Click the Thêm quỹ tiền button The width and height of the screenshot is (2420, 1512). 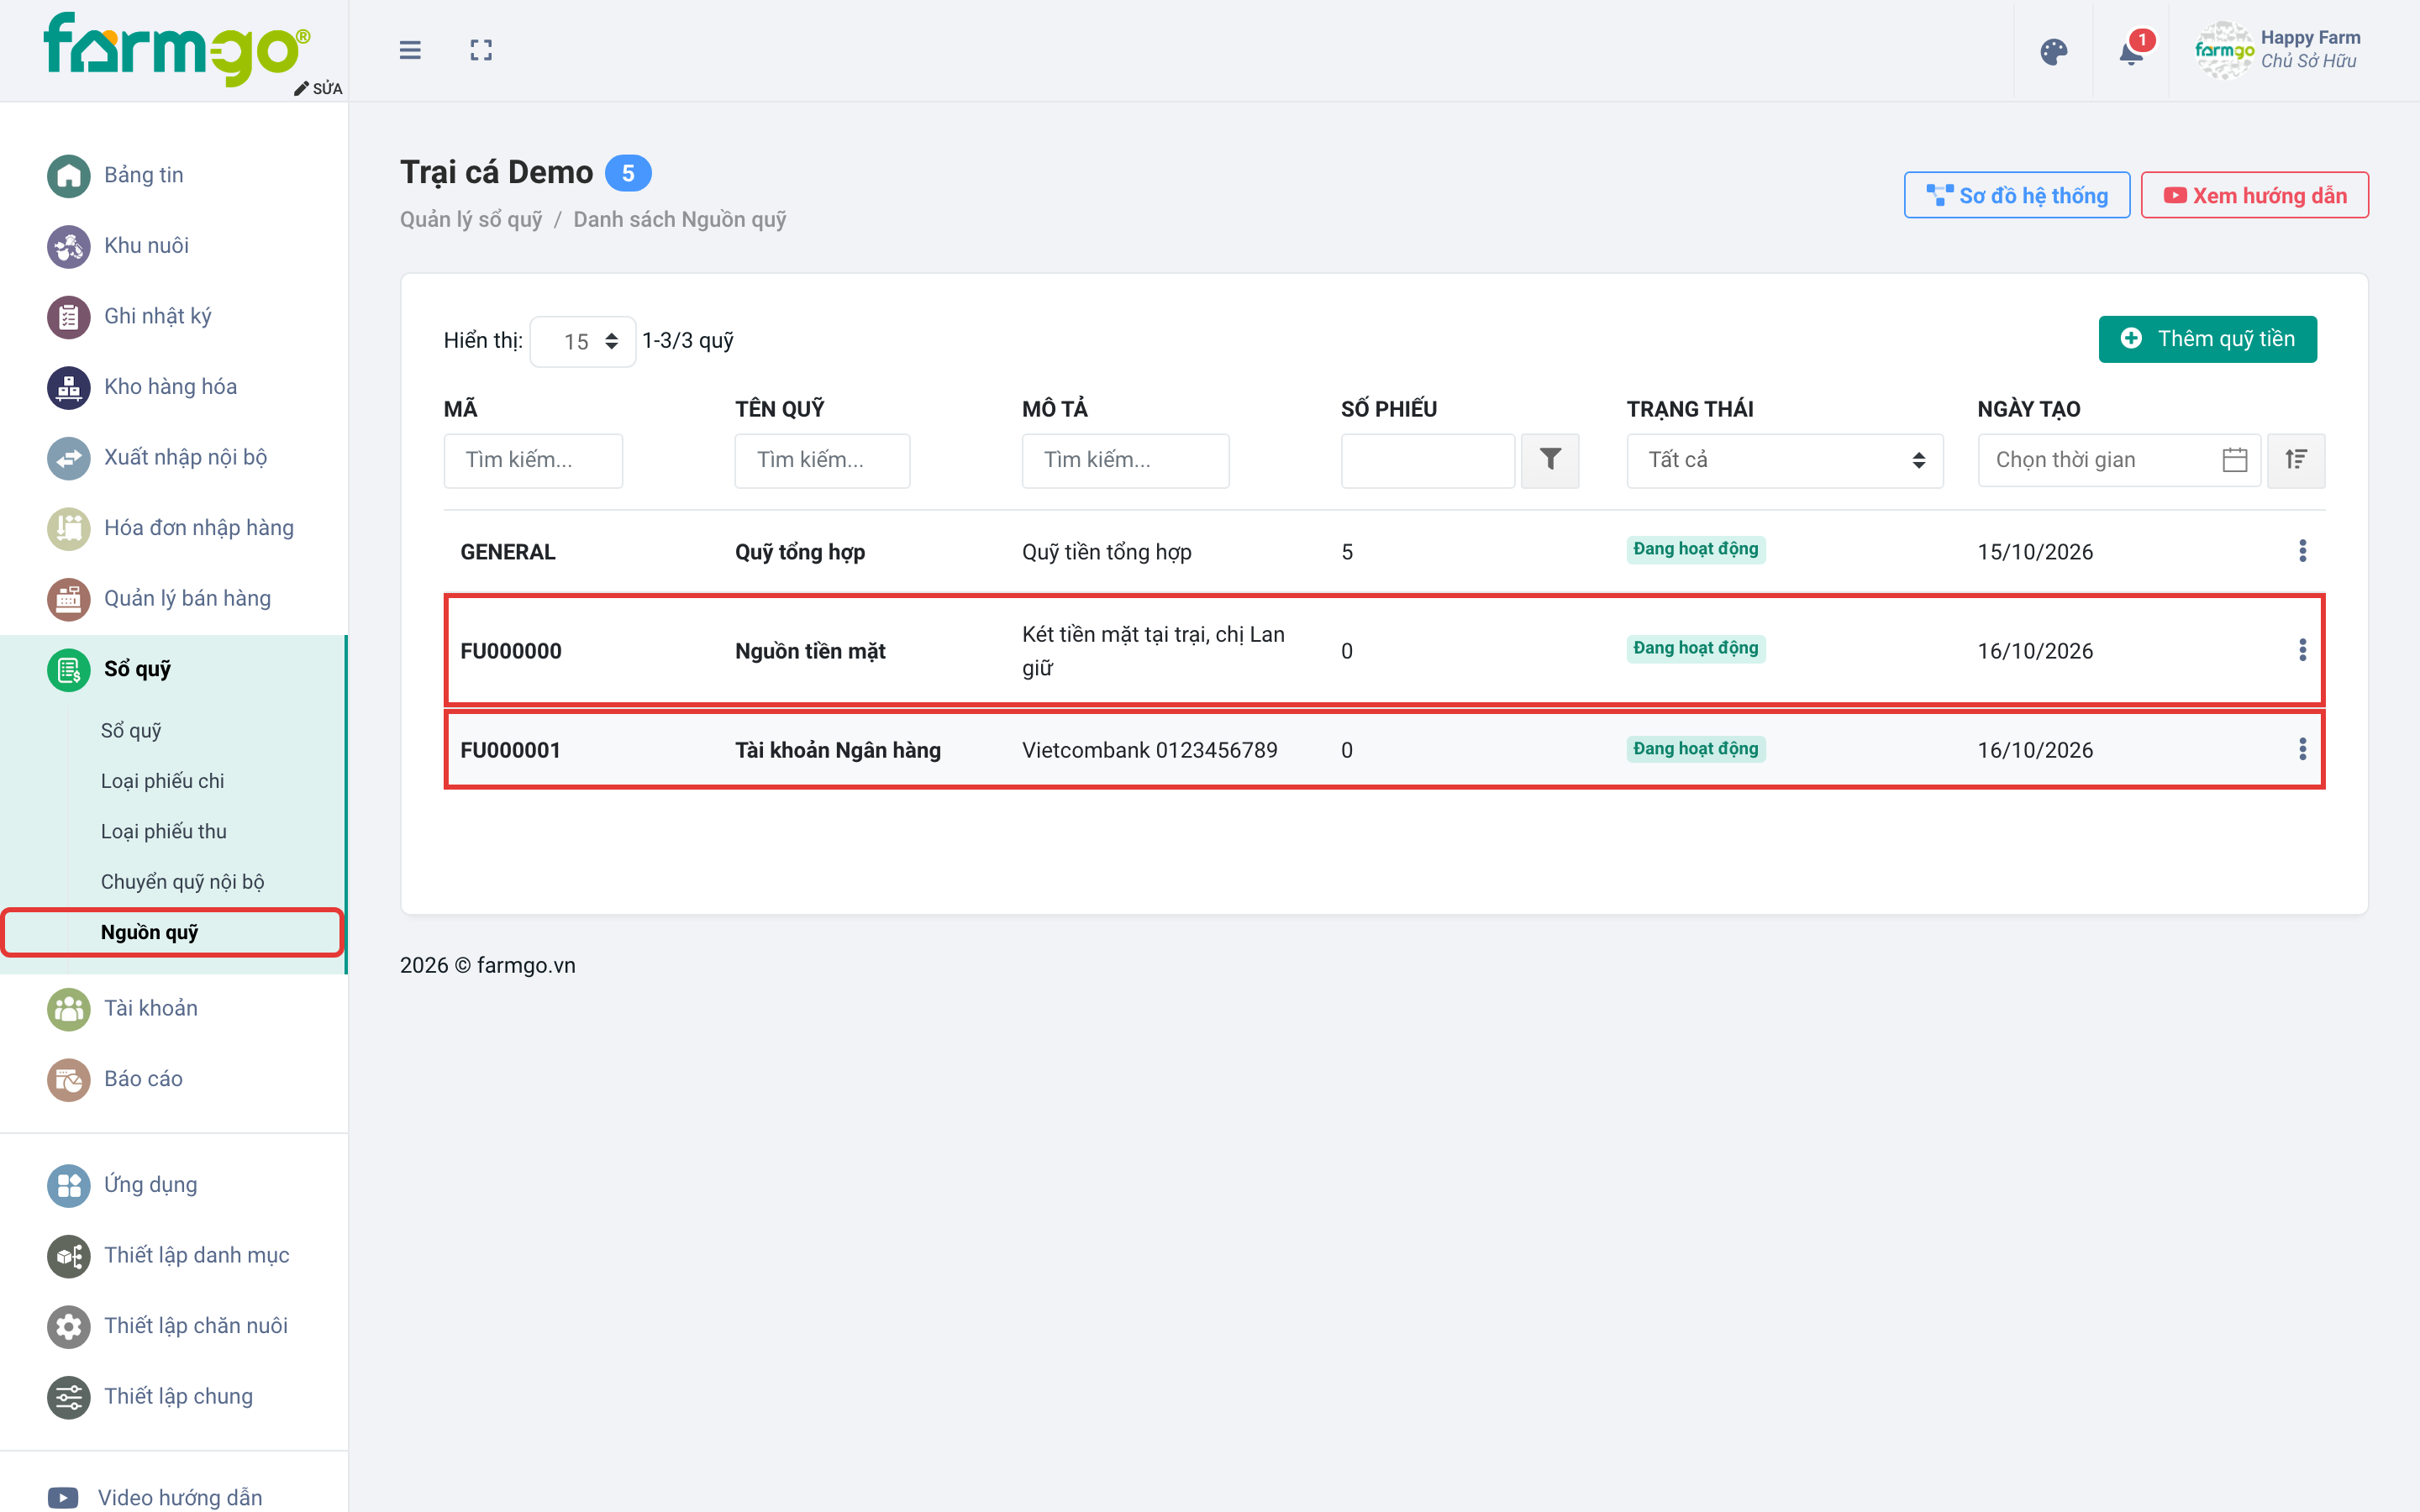point(2207,339)
